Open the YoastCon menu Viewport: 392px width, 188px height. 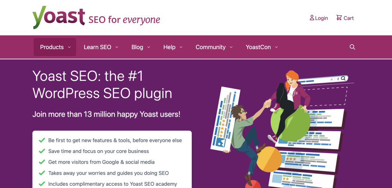coord(262,47)
